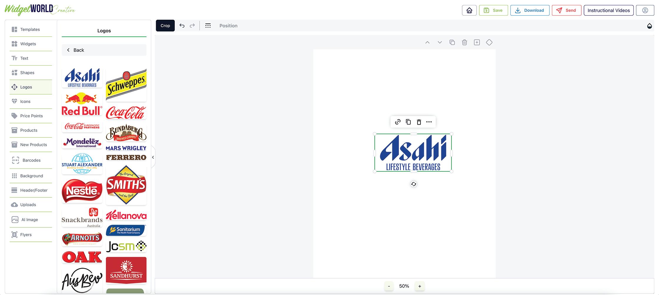
Task: Open the Icons section
Action: click(x=31, y=101)
